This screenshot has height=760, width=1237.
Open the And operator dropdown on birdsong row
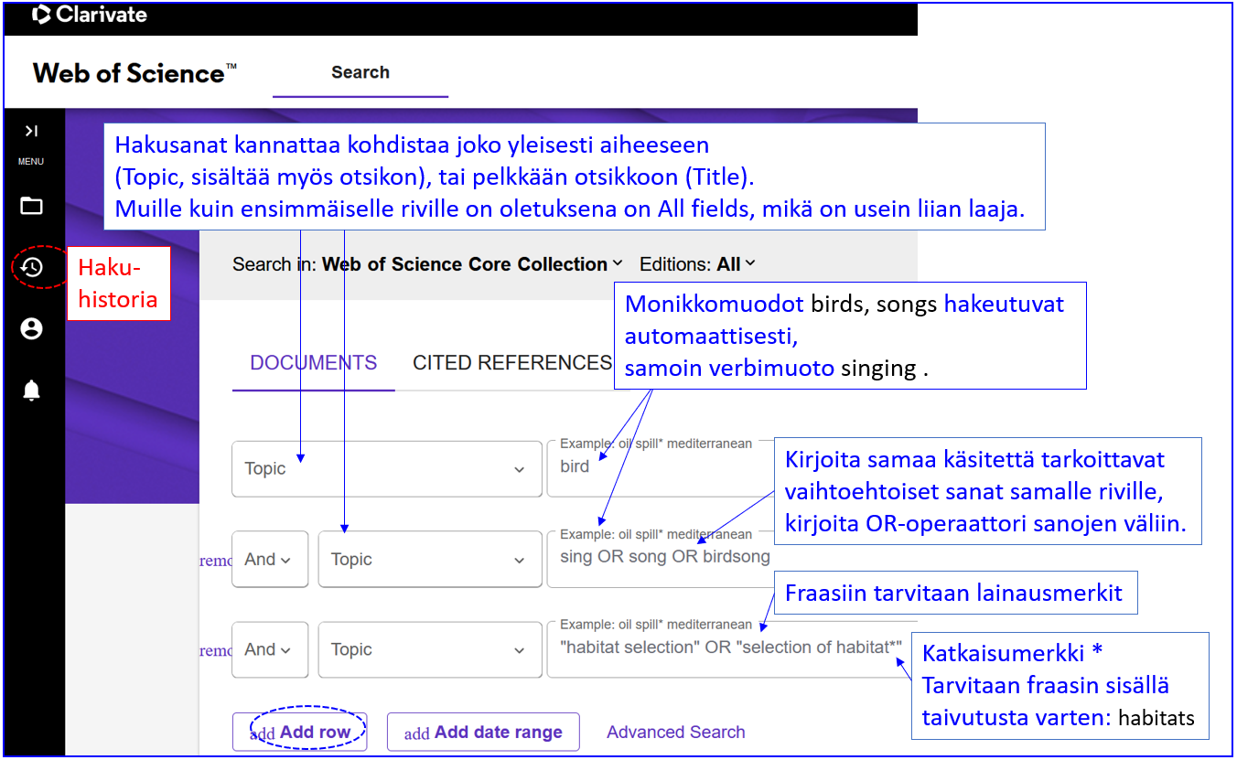270,560
